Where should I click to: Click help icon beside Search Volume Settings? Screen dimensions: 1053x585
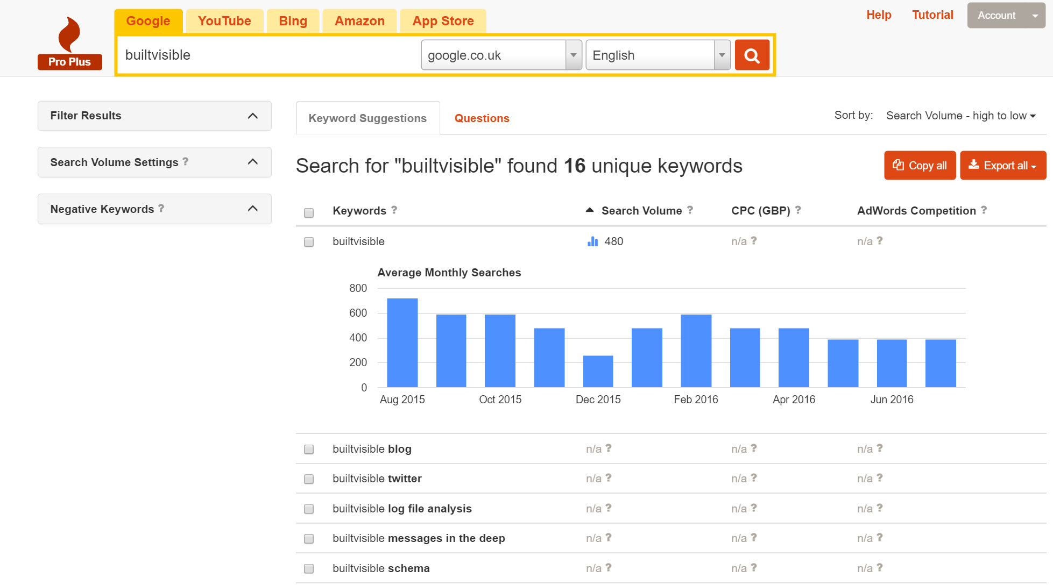point(186,161)
